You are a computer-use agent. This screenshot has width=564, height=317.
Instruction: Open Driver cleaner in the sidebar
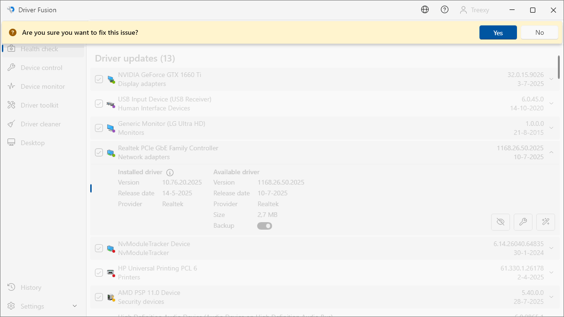pyautogui.click(x=40, y=124)
